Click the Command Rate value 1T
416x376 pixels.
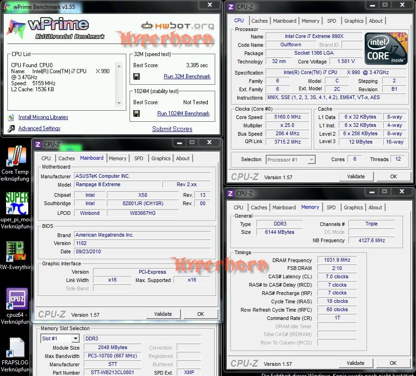click(337, 318)
